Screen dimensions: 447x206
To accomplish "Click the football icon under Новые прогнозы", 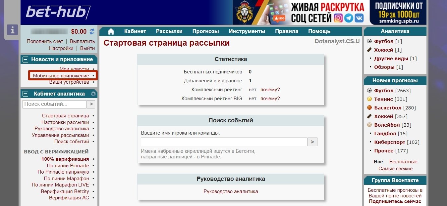I will (369, 91).
